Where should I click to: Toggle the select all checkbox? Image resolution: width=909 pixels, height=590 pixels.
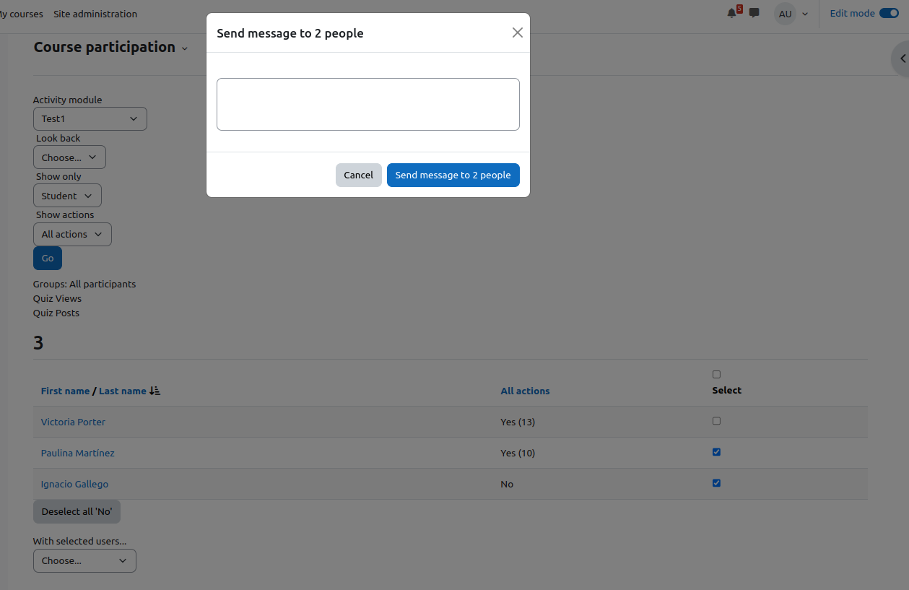click(716, 374)
